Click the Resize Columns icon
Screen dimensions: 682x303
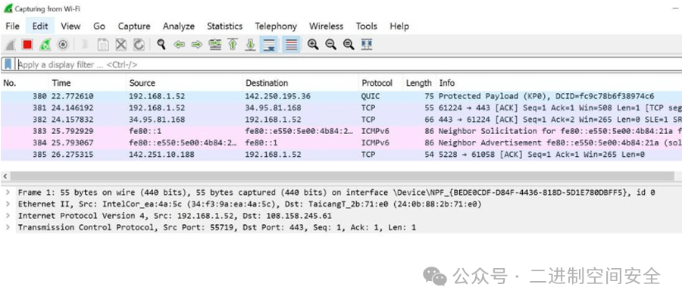tap(367, 45)
